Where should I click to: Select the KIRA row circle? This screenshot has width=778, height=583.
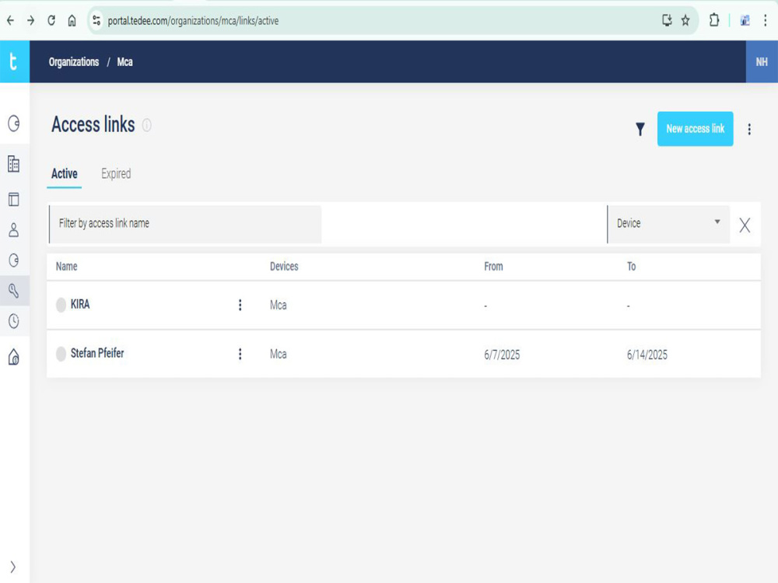tap(61, 305)
